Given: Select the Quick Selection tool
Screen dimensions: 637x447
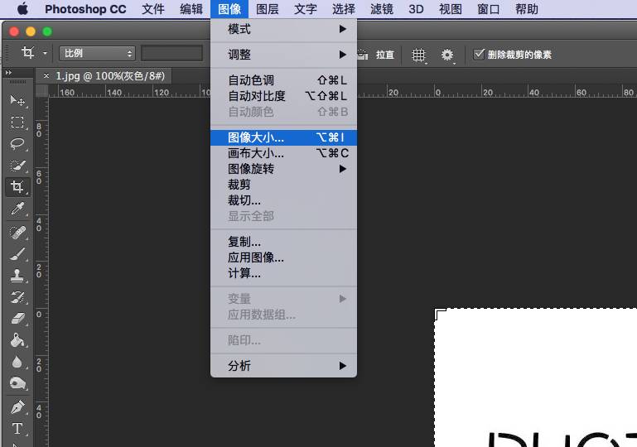Looking at the screenshot, I should [x=17, y=166].
